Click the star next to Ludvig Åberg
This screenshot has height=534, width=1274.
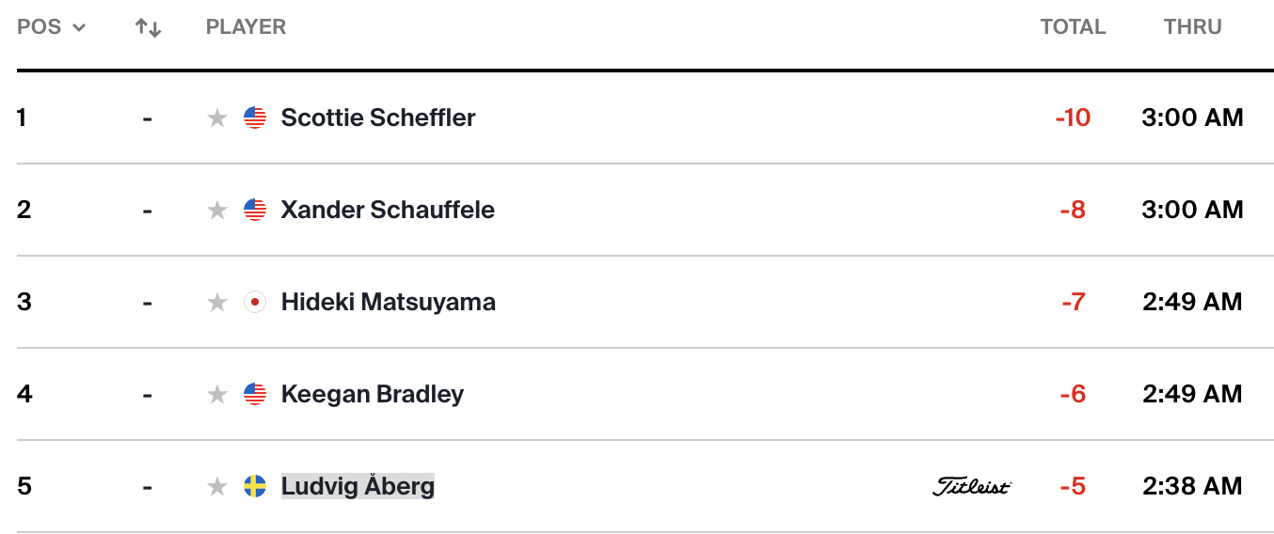tap(217, 486)
